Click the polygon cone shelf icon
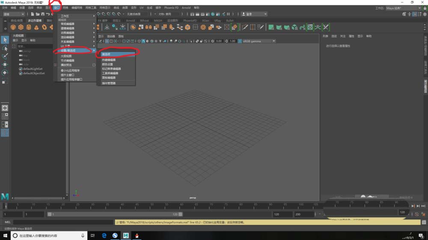This screenshot has width=428, height=240. click(x=36, y=27)
